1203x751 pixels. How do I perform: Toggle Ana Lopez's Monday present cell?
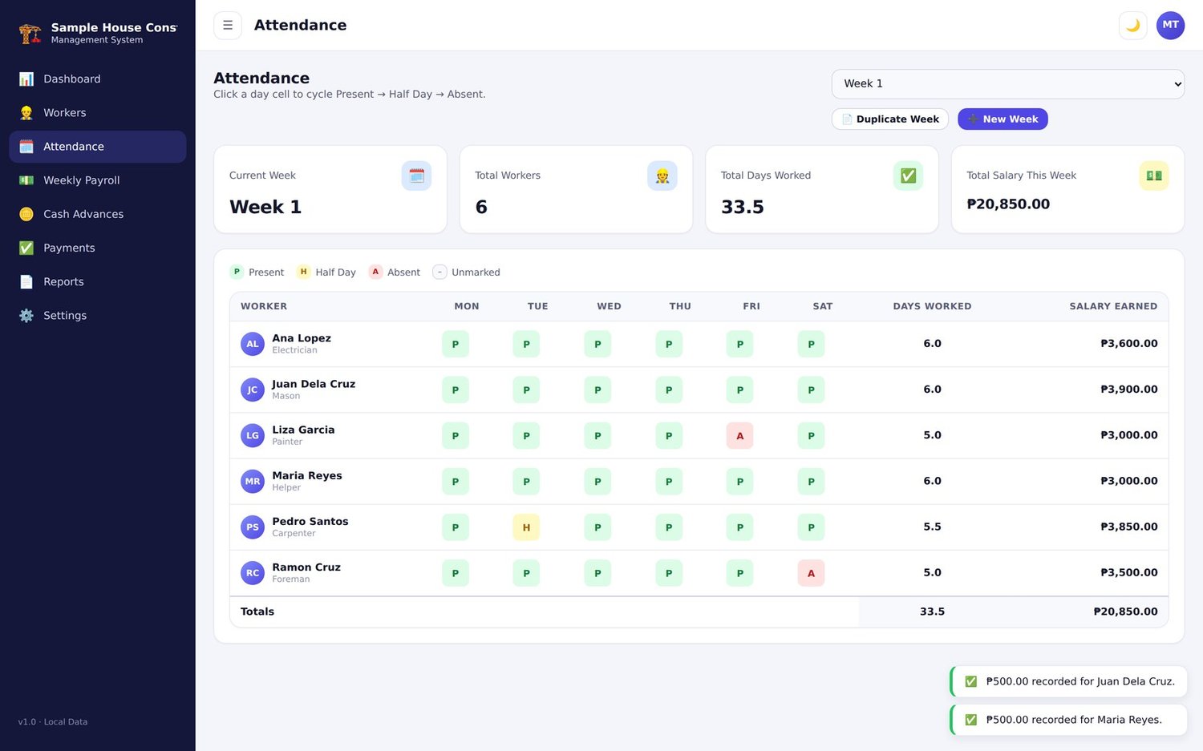click(x=456, y=344)
